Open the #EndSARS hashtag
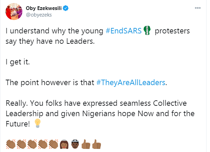 point(124,31)
